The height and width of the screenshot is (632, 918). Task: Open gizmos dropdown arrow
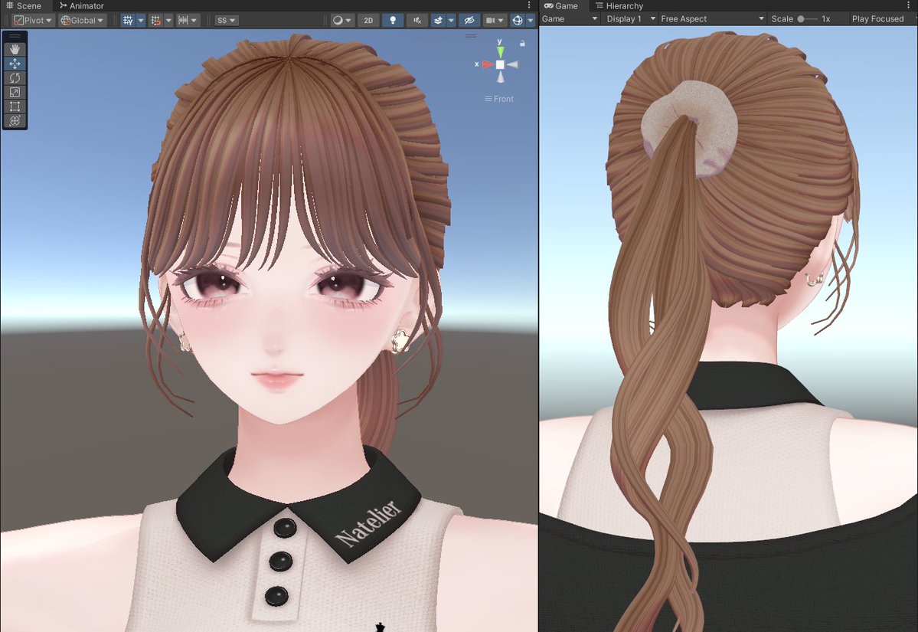coord(531,21)
